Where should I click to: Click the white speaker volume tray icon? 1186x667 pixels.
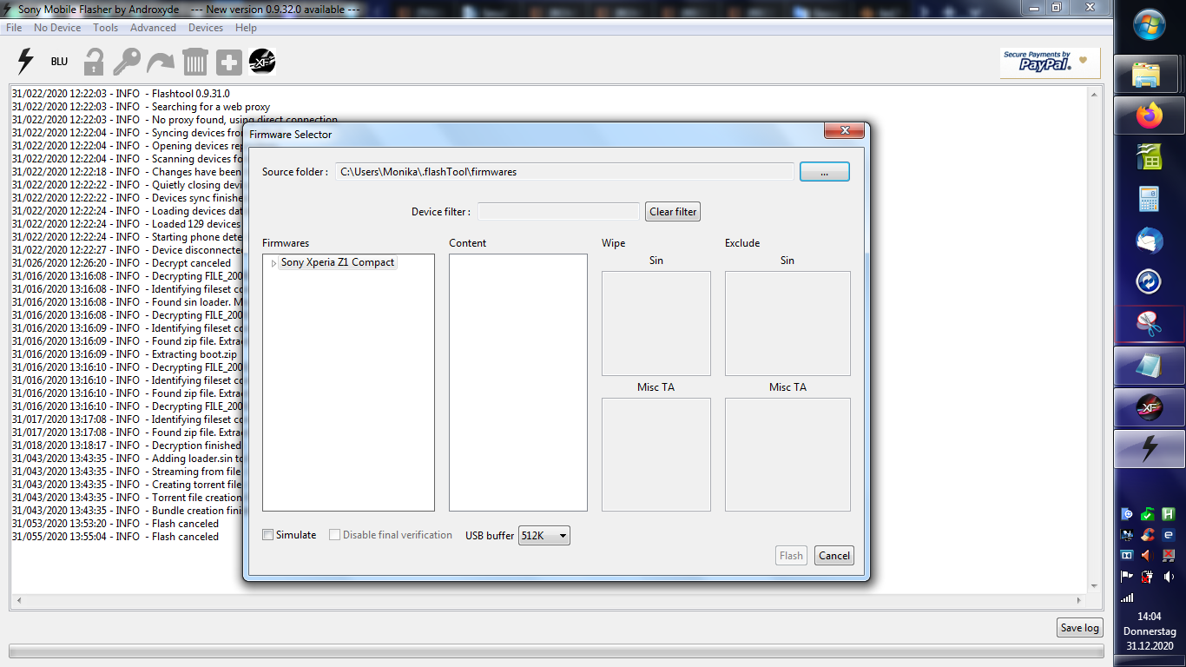1169,576
